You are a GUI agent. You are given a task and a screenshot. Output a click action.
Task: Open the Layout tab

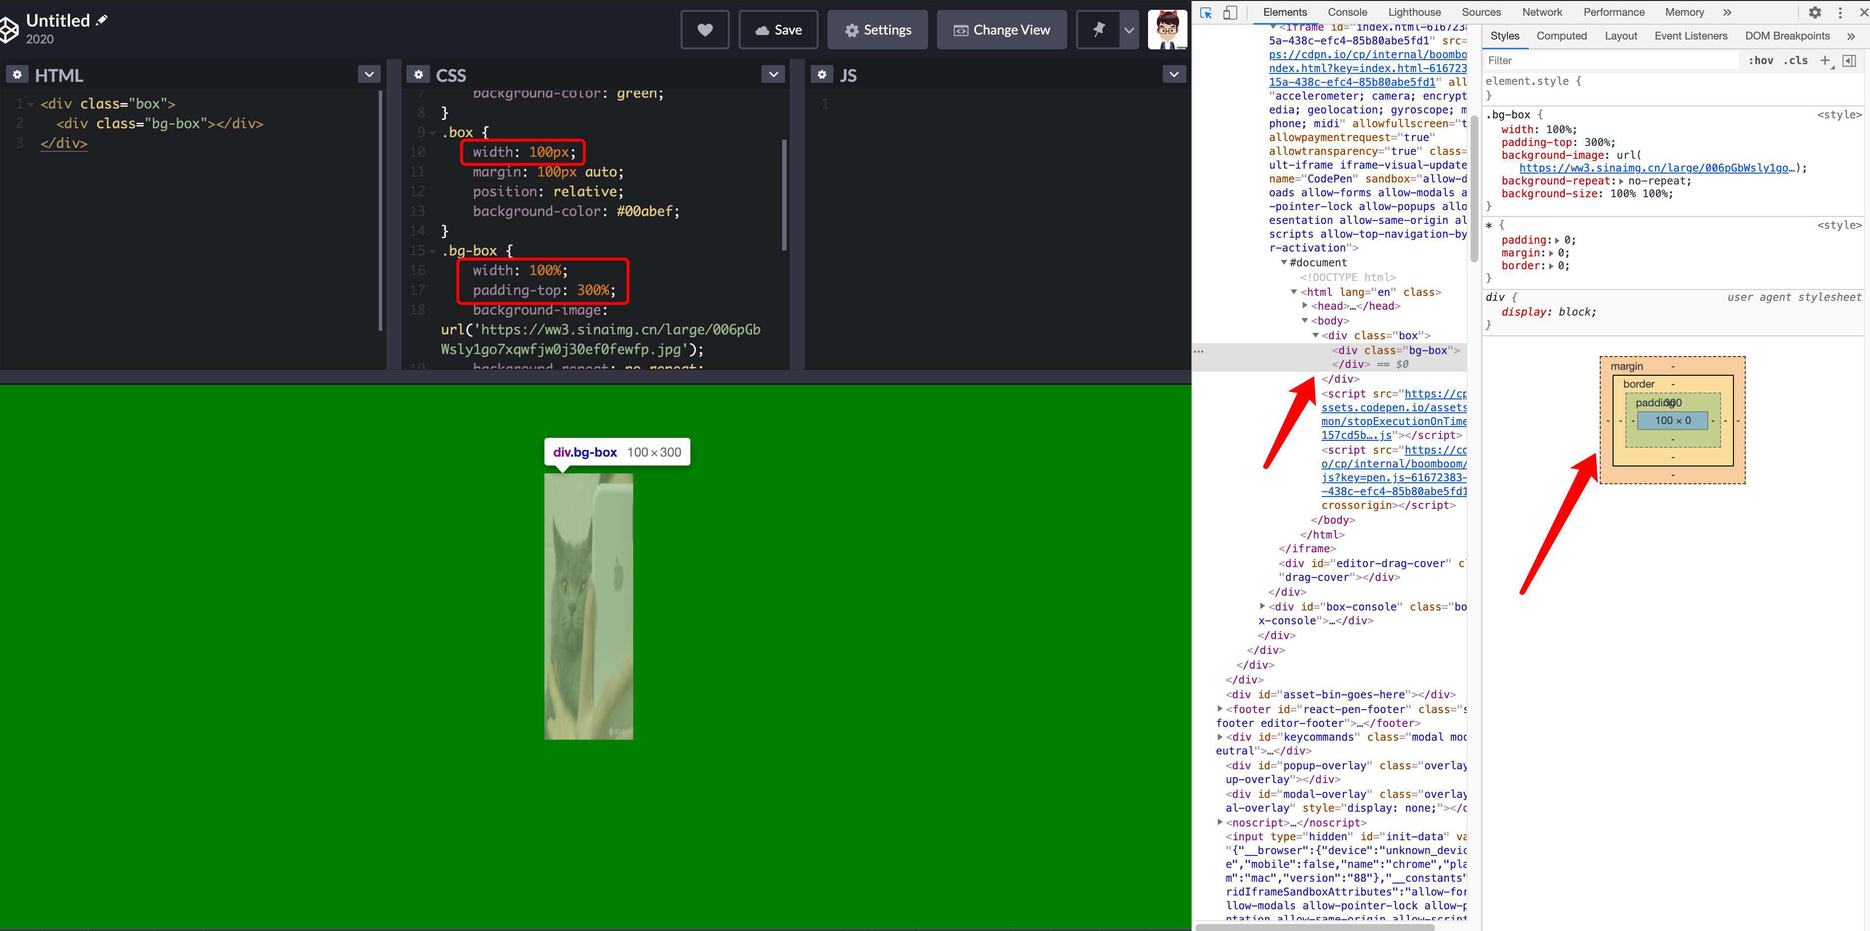pos(1620,36)
